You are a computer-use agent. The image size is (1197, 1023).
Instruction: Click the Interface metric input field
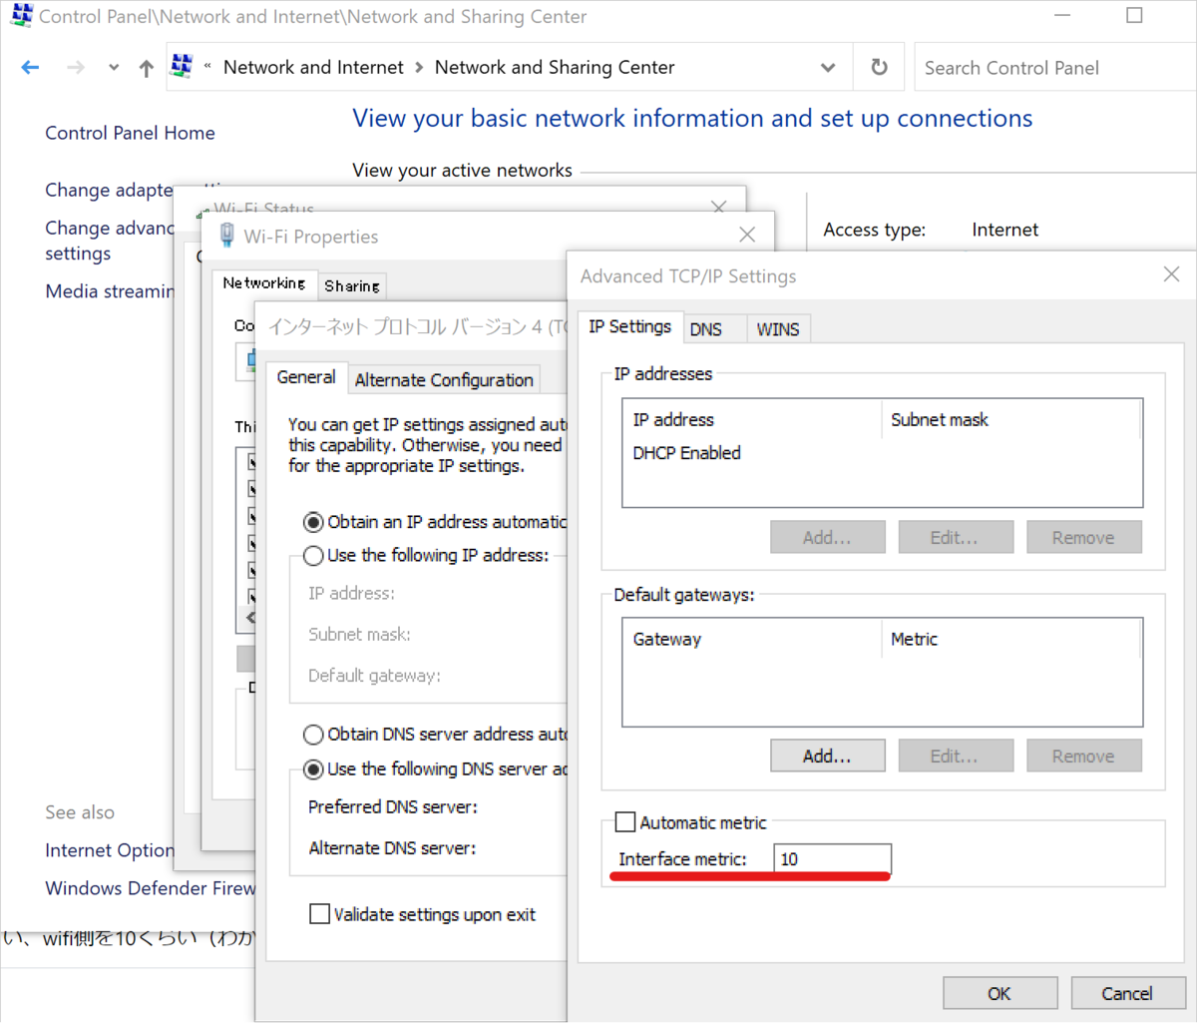point(832,859)
